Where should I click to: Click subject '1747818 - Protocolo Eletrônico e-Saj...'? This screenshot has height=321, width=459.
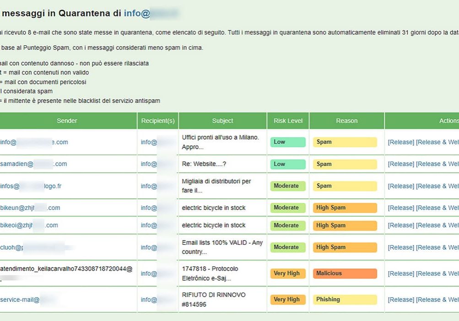coord(210,273)
